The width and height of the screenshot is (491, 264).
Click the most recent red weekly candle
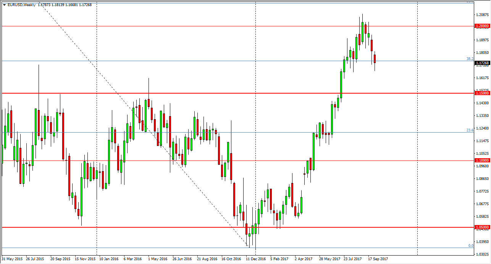coord(375,59)
